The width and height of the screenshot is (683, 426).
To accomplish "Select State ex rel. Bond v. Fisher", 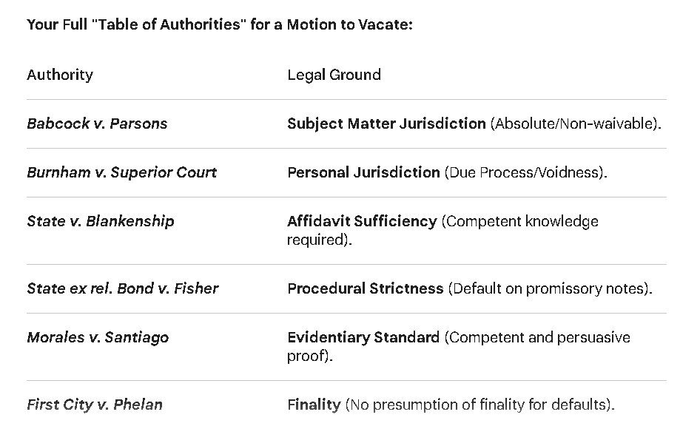I will [122, 288].
